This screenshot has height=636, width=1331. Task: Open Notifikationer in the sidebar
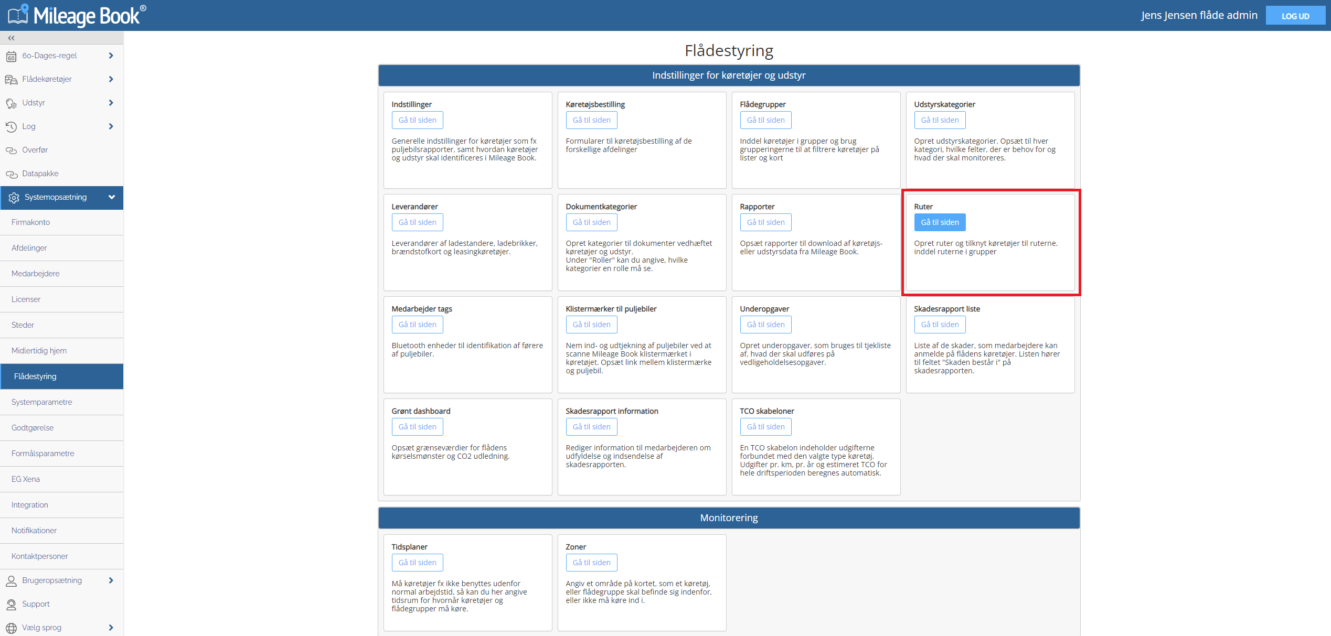[62, 531]
